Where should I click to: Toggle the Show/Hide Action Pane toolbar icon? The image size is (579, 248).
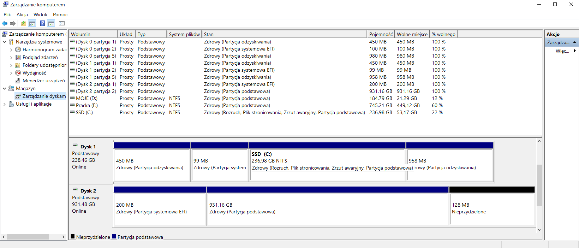click(51, 24)
